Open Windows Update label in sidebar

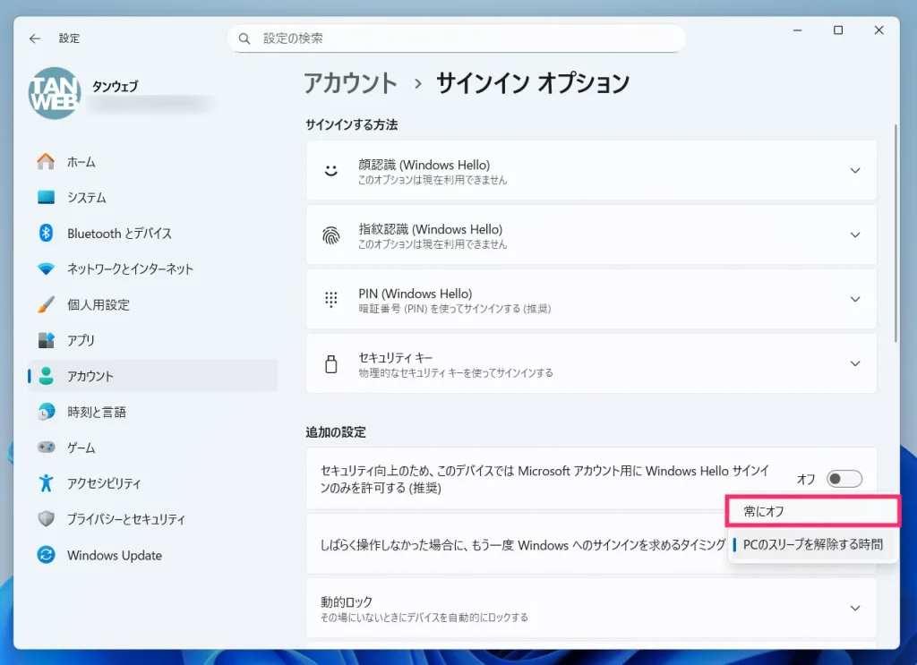pyautogui.click(x=115, y=555)
